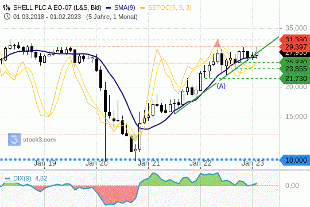
Task: Click the DIX(9) indicator label
Action: point(22,178)
